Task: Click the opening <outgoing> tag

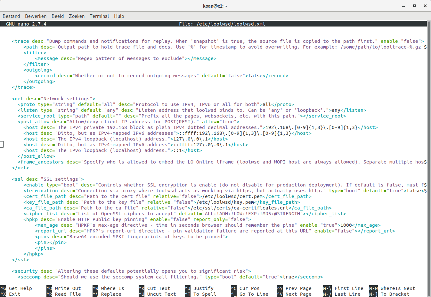Action: (x=38, y=70)
